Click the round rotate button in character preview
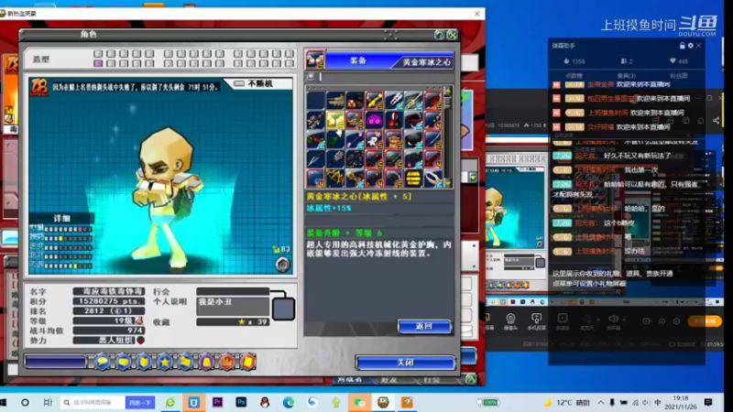 pyautogui.click(x=282, y=265)
